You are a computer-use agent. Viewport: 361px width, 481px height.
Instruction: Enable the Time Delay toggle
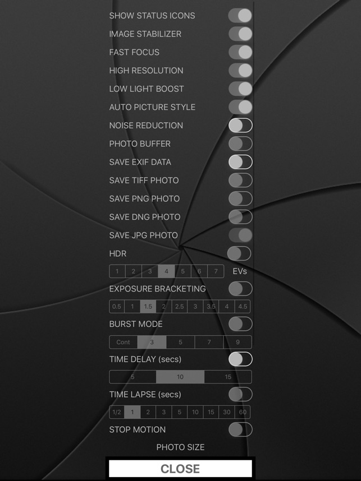(x=240, y=359)
